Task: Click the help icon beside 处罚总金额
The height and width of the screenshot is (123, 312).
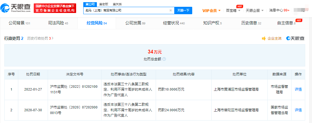Action: (164, 59)
